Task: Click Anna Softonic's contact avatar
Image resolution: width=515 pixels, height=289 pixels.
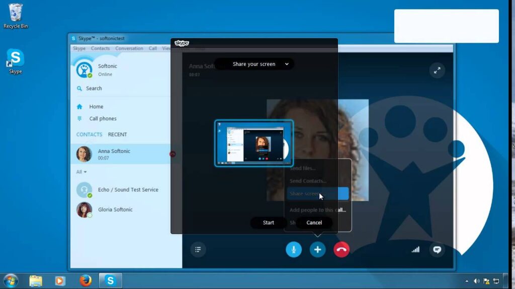Action: pos(84,154)
